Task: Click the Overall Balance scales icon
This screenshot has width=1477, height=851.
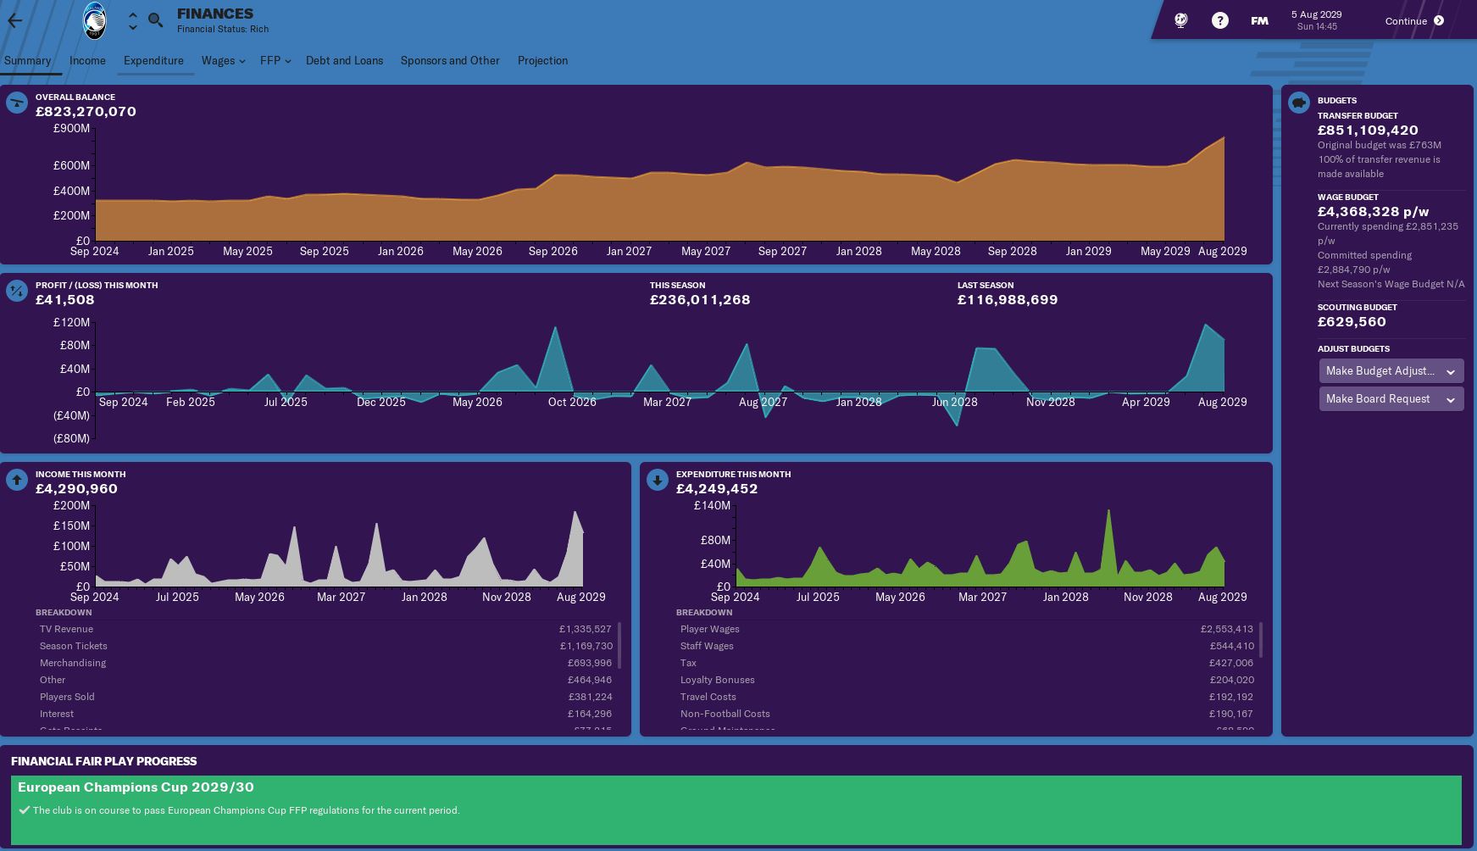Action: click(x=17, y=103)
